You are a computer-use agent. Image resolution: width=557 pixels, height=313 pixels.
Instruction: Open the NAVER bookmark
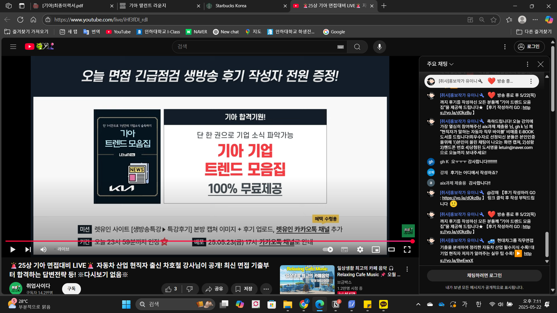pyautogui.click(x=196, y=32)
